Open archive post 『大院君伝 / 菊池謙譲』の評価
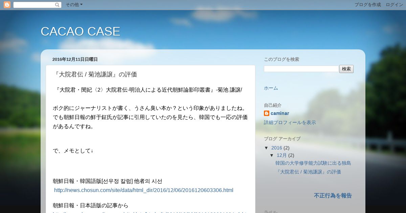Screen dimensions: 406x213 click(308, 172)
